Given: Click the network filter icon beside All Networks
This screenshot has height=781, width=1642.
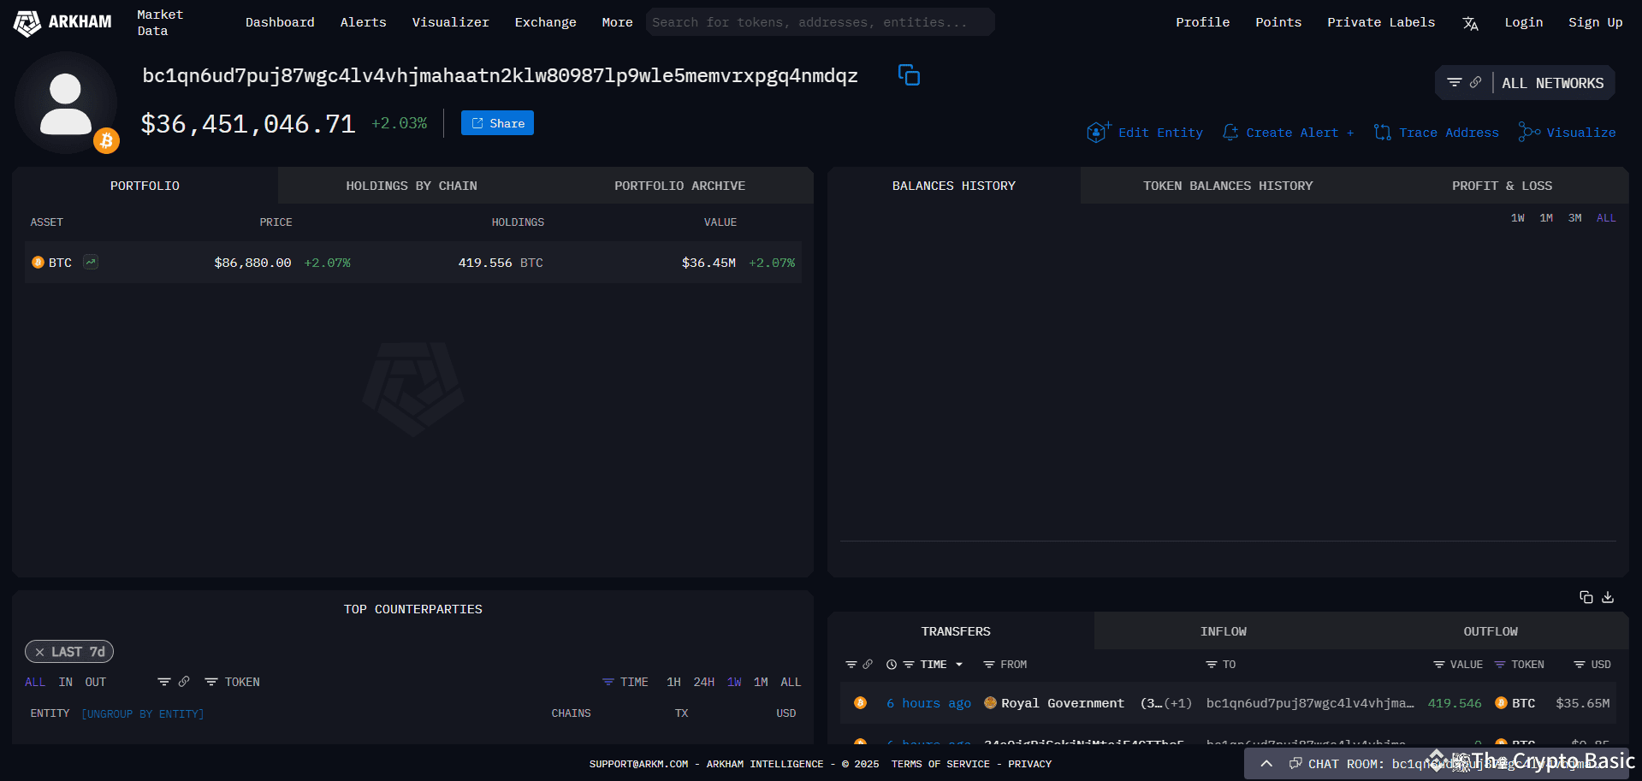Looking at the screenshot, I should click(1454, 83).
